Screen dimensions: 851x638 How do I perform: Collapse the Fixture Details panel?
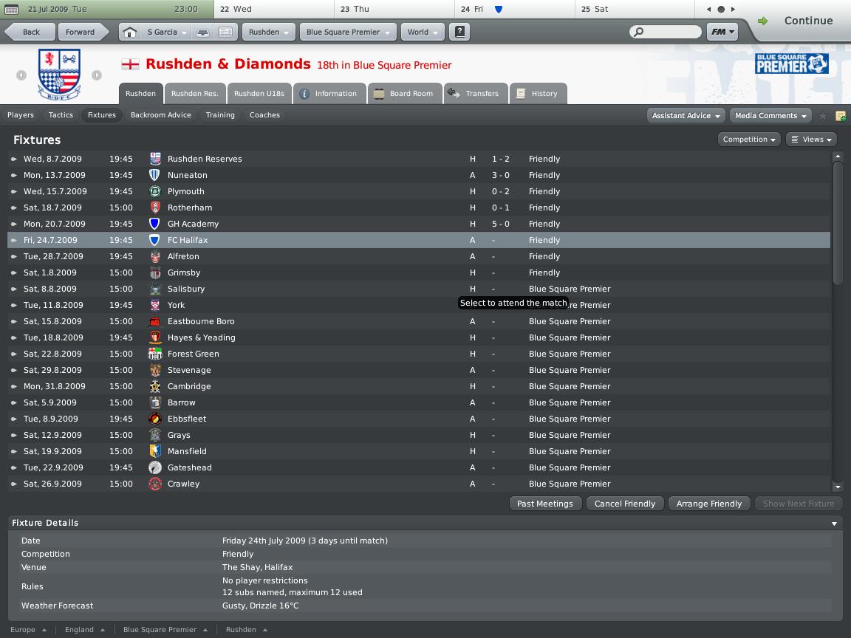click(x=834, y=524)
